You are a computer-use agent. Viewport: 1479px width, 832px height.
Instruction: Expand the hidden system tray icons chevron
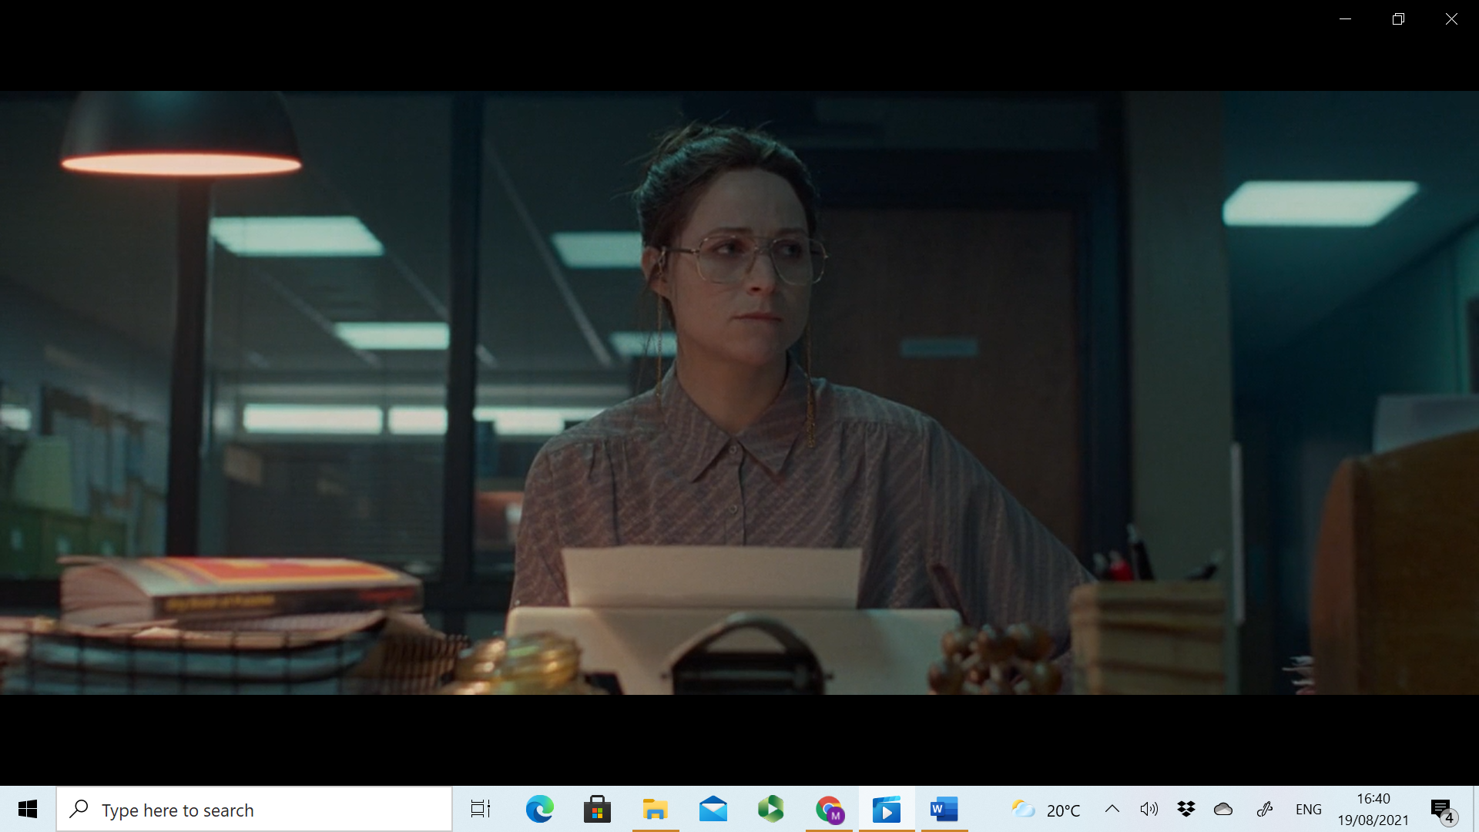tap(1112, 809)
